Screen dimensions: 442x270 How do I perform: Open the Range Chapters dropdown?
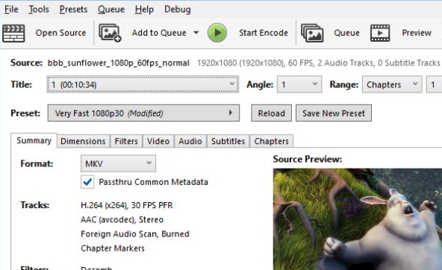(x=392, y=84)
